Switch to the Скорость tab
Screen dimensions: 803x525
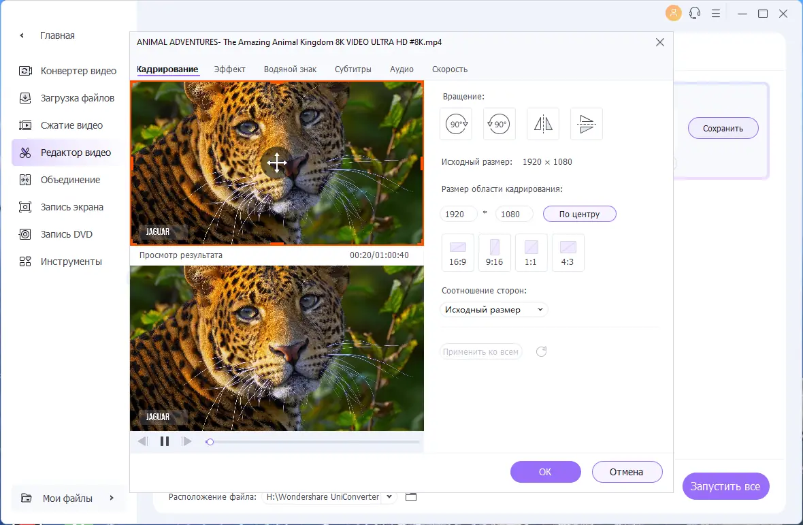pyautogui.click(x=450, y=69)
